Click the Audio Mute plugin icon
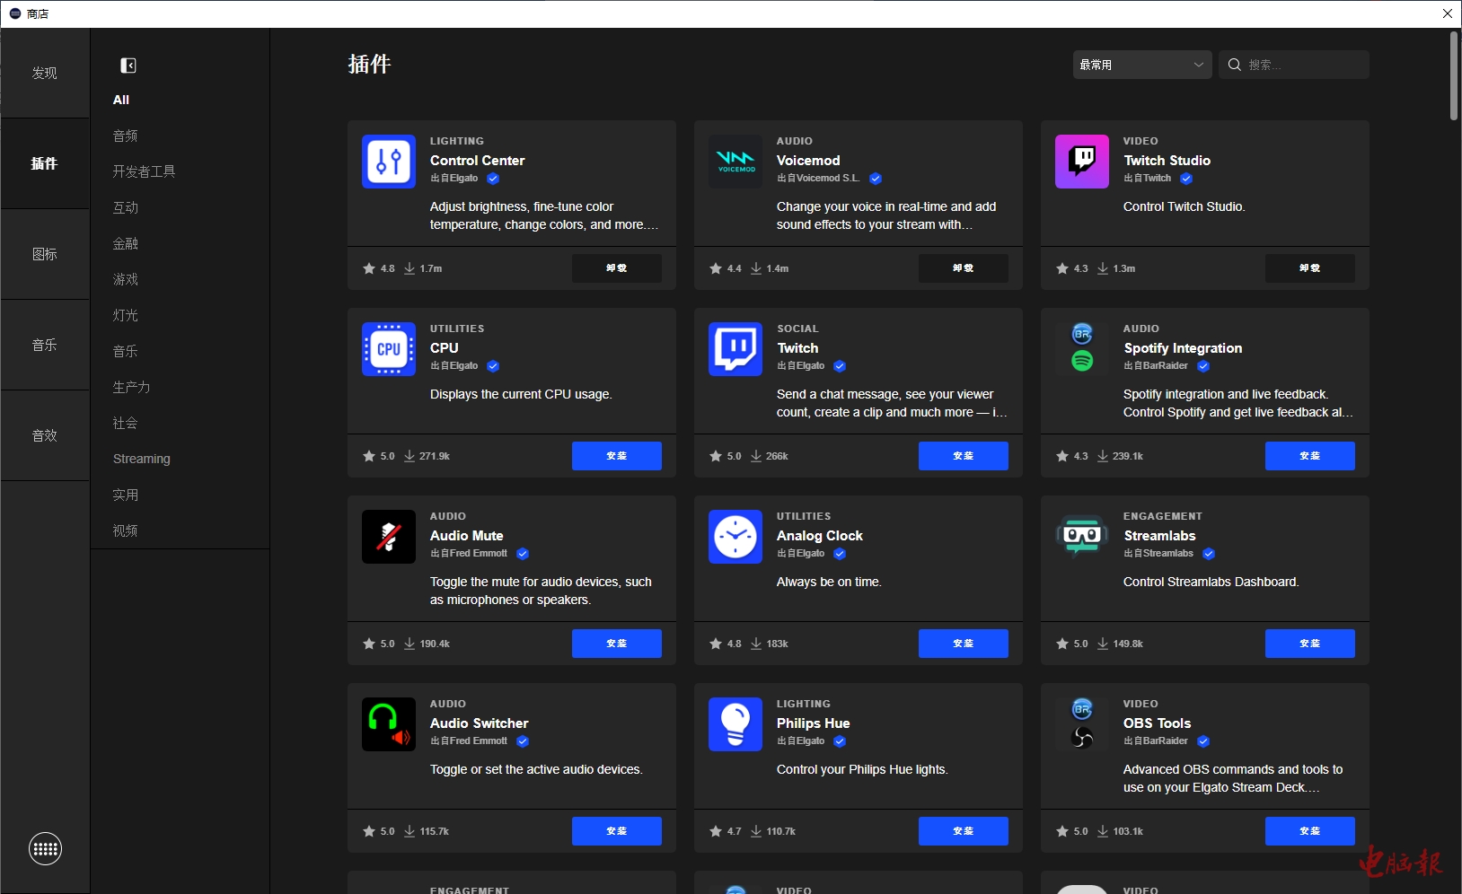The width and height of the screenshot is (1462, 894). [388, 537]
